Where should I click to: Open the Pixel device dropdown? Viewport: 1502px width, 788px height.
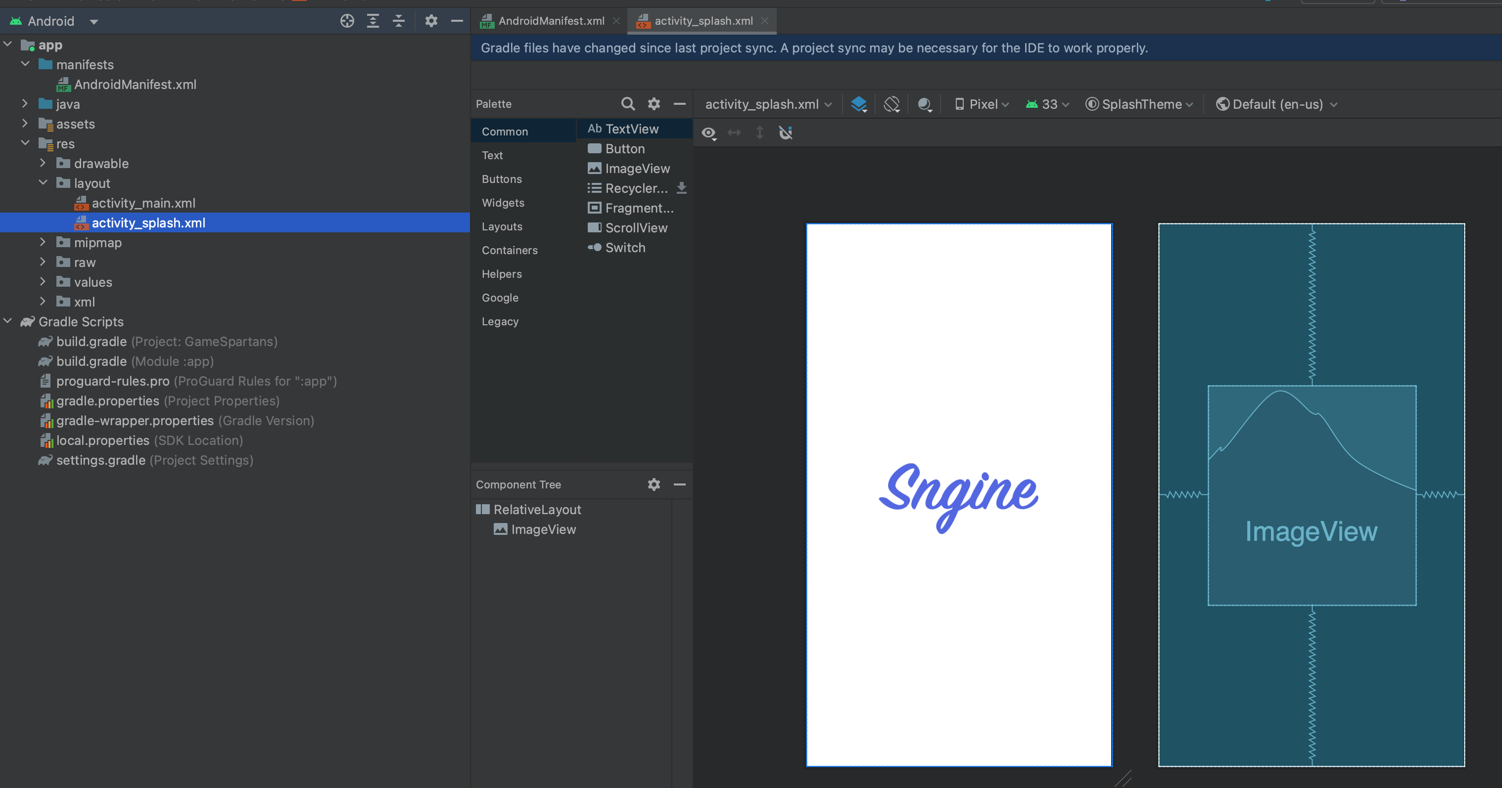(982, 104)
